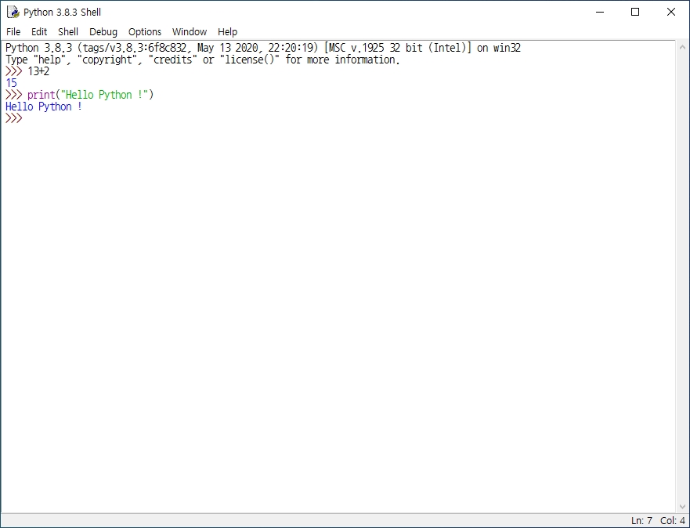The width and height of the screenshot is (690, 528).
Task: Click the 'Type "help", "copyright"' info line
Action: [x=202, y=60]
